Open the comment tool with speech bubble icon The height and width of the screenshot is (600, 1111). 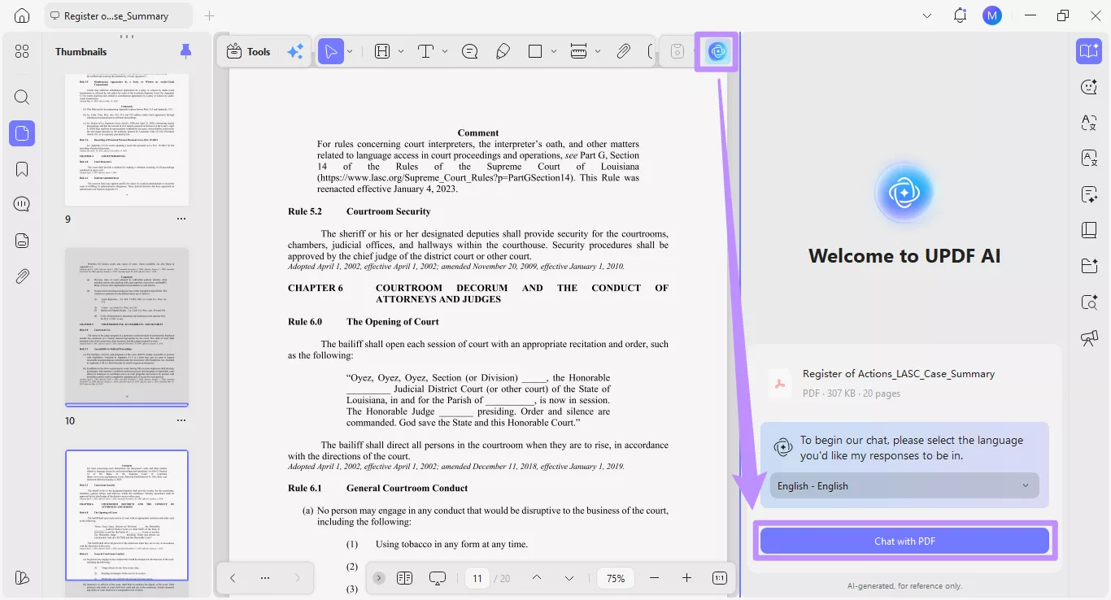pyautogui.click(x=470, y=50)
